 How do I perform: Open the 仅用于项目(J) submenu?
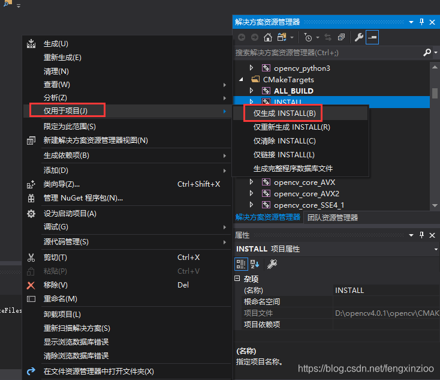[x=128, y=111]
